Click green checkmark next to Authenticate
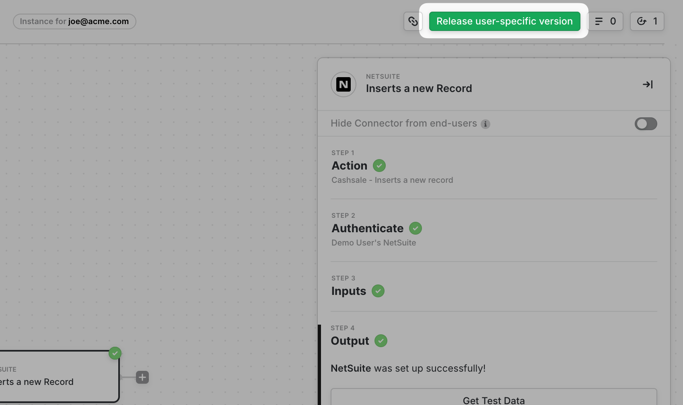 416,228
